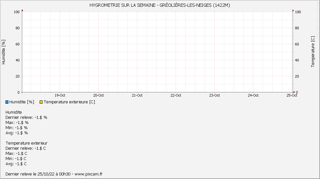This screenshot has width=320, height=179.
Task: Click the 60 tick on the left axis
Action: pyautogui.click(x=17, y=44)
